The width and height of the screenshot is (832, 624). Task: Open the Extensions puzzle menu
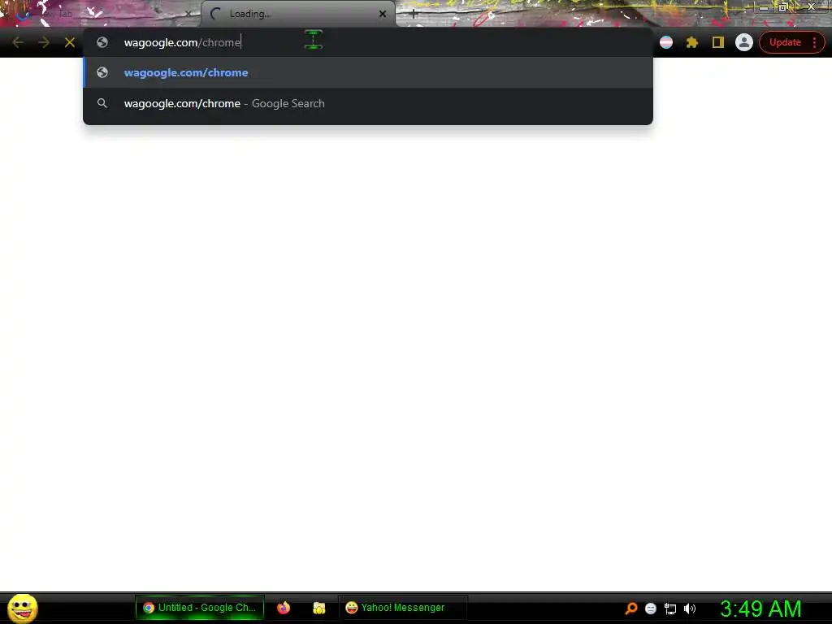click(692, 42)
